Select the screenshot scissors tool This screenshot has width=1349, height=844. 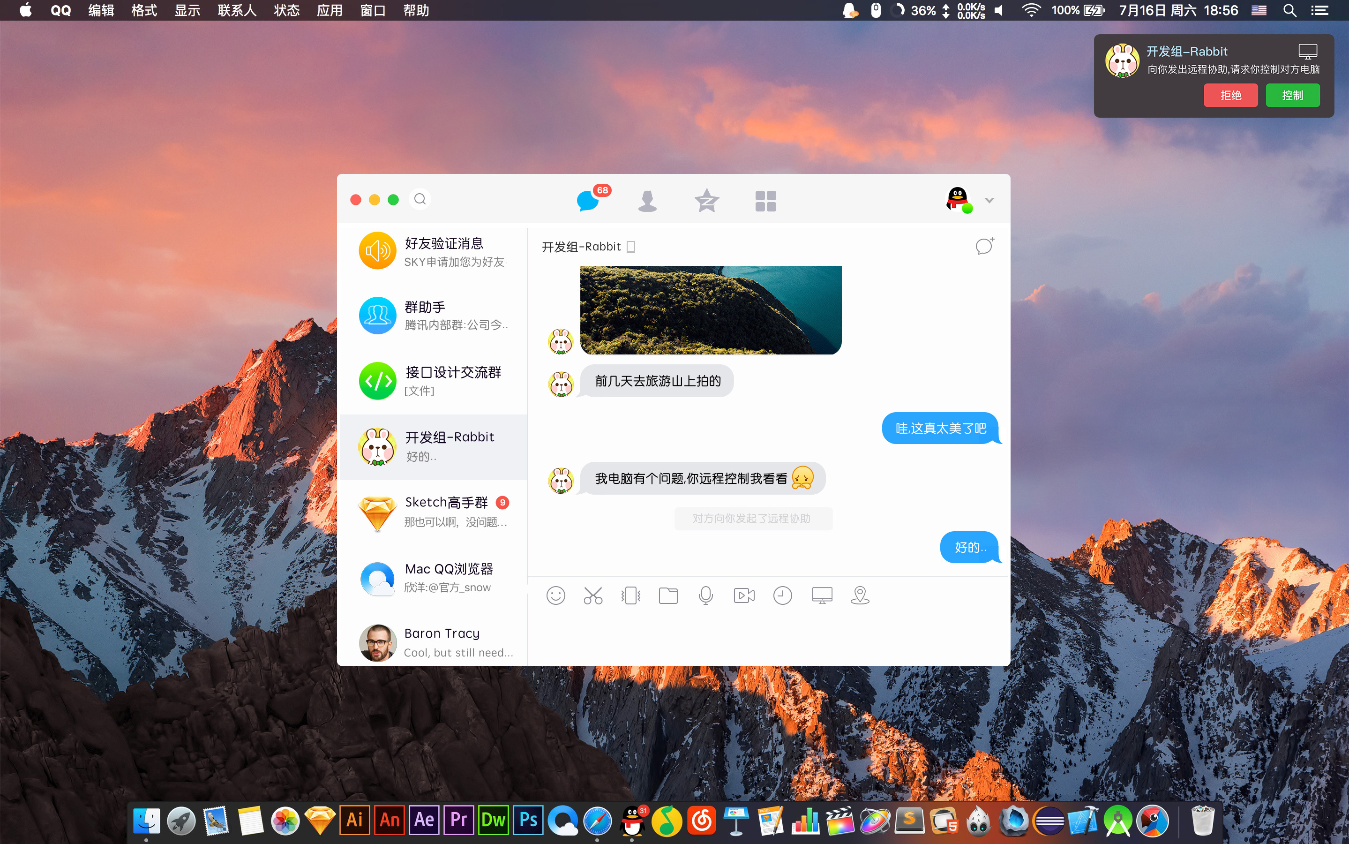click(593, 595)
